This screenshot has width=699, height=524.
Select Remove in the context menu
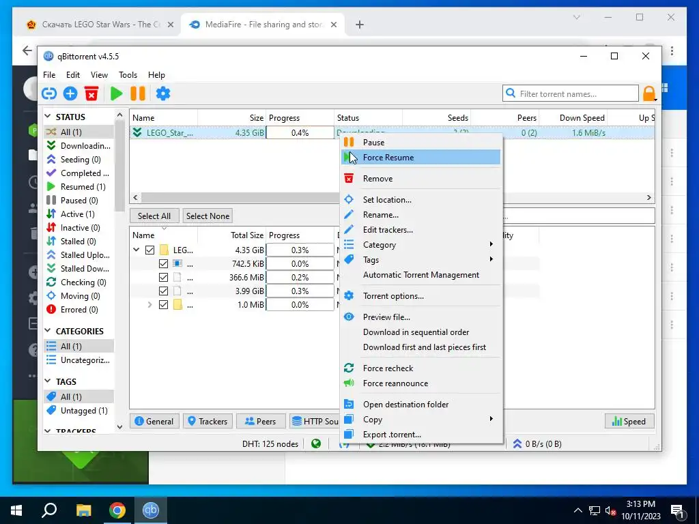pyautogui.click(x=420, y=179)
